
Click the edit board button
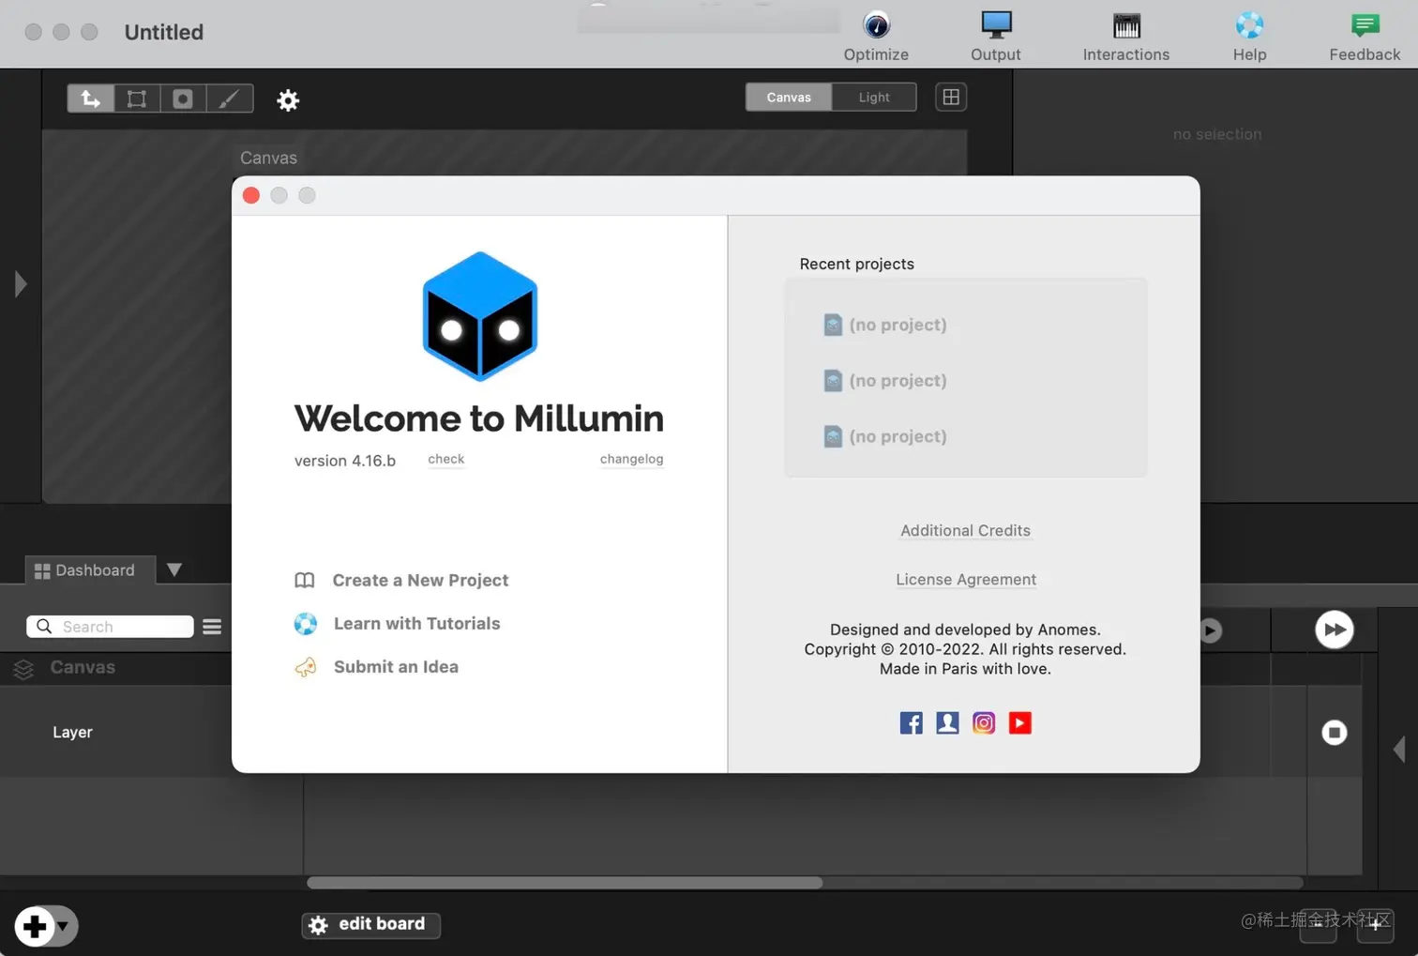pyautogui.click(x=371, y=924)
